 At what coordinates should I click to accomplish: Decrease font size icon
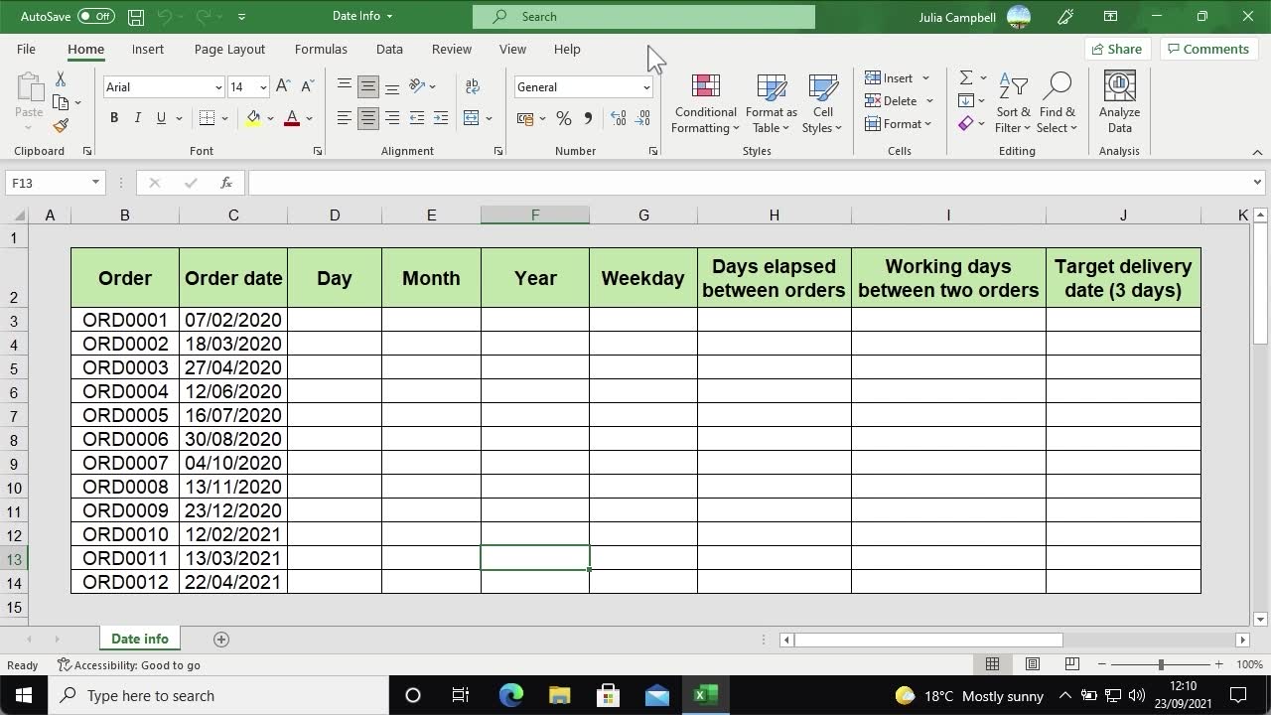pos(307,86)
